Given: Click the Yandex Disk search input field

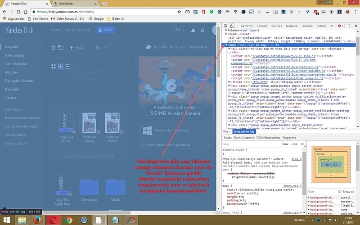Looking at the screenshot, I should 147,30.
